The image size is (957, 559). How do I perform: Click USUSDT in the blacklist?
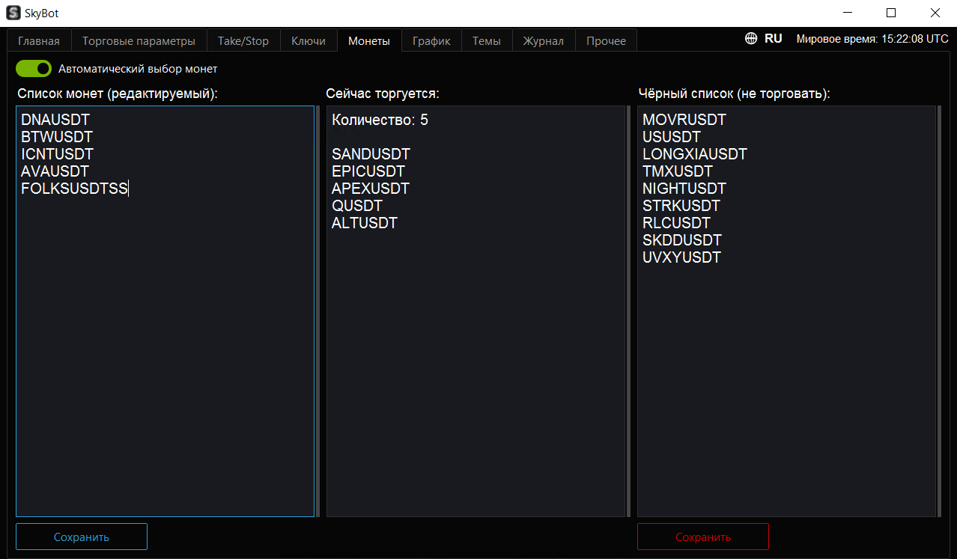[x=672, y=137]
